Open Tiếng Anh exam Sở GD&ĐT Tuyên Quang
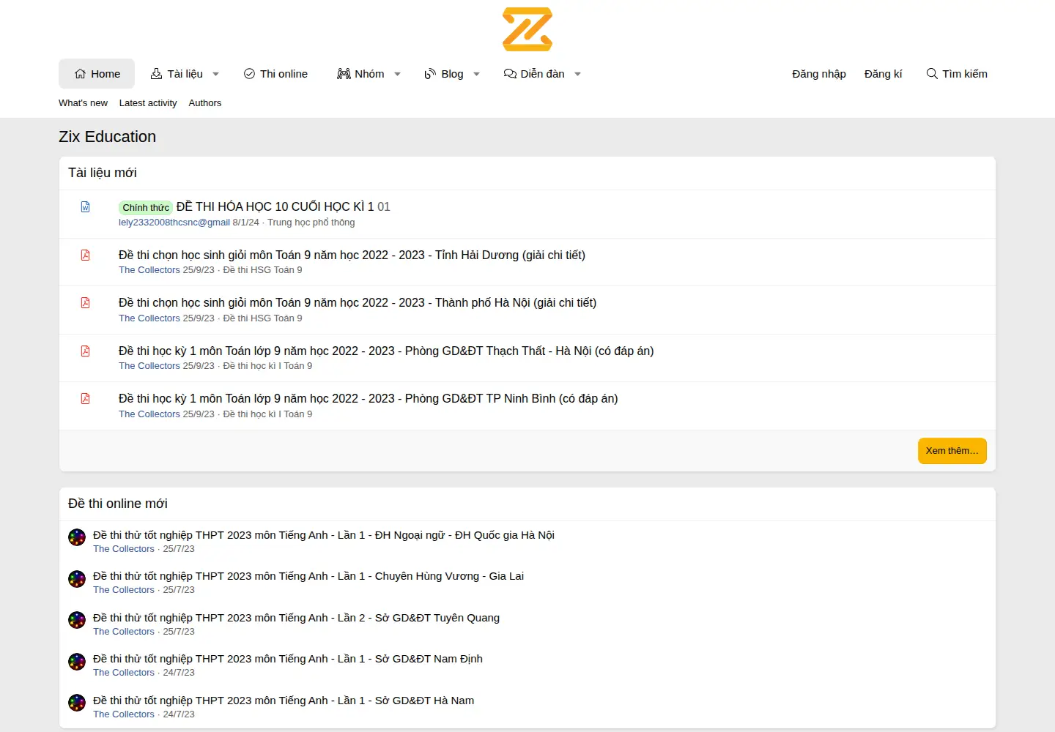This screenshot has height=732, width=1055. (x=297, y=618)
